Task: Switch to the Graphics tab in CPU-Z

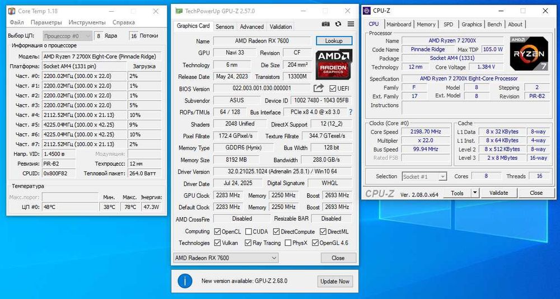Action: pyautogui.click(x=472, y=24)
